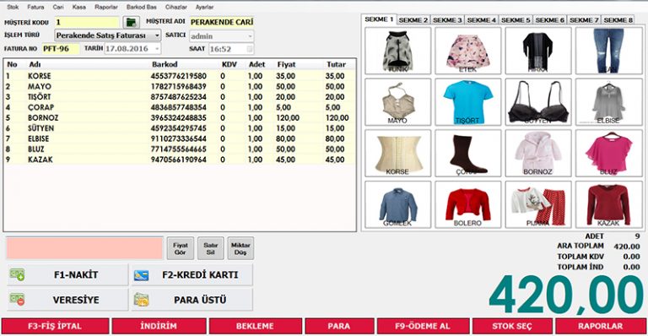This screenshot has height=336, width=648.
Task: Click the Satır Sil button
Action: [x=210, y=248]
